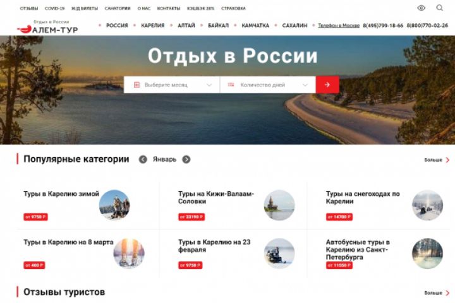
Task: Open Больше link for Отзывы туристов
Action: 437,293
